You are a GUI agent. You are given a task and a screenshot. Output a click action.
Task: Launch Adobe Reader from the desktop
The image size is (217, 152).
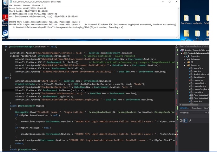pyautogui.click(x=5, y=20)
